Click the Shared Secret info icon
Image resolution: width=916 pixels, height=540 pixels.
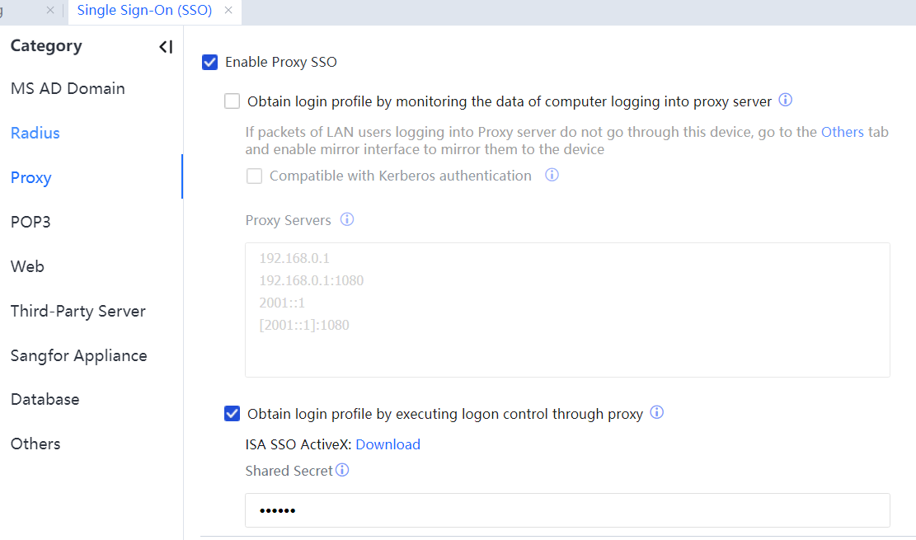tap(342, 470)
